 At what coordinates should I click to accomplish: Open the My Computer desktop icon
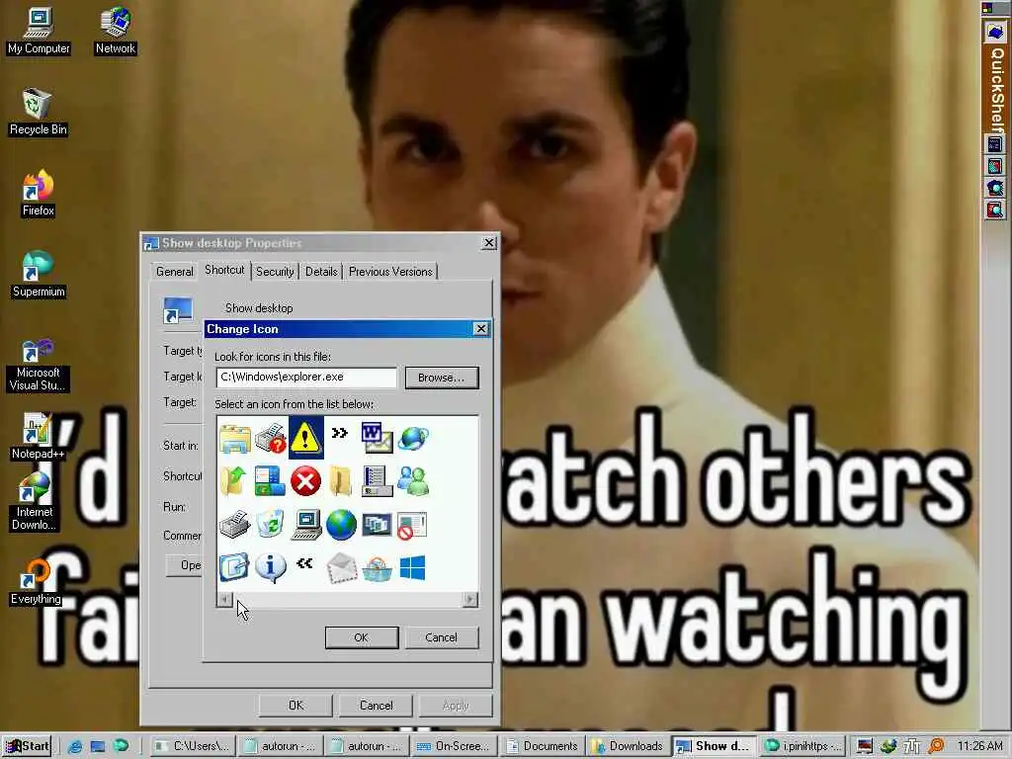pyautogui.click(x=39, y=31)
